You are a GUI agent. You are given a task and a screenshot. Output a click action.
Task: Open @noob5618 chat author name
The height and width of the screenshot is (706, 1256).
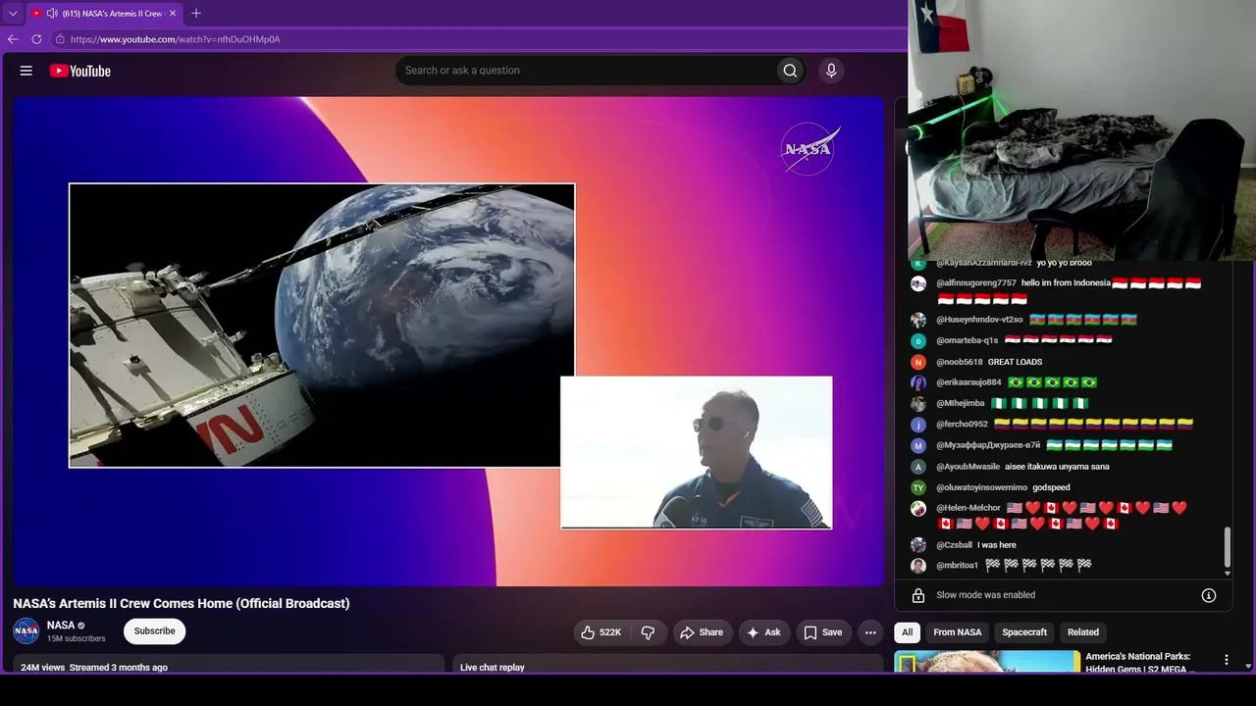pyautogui.click(x=960, y=362)
